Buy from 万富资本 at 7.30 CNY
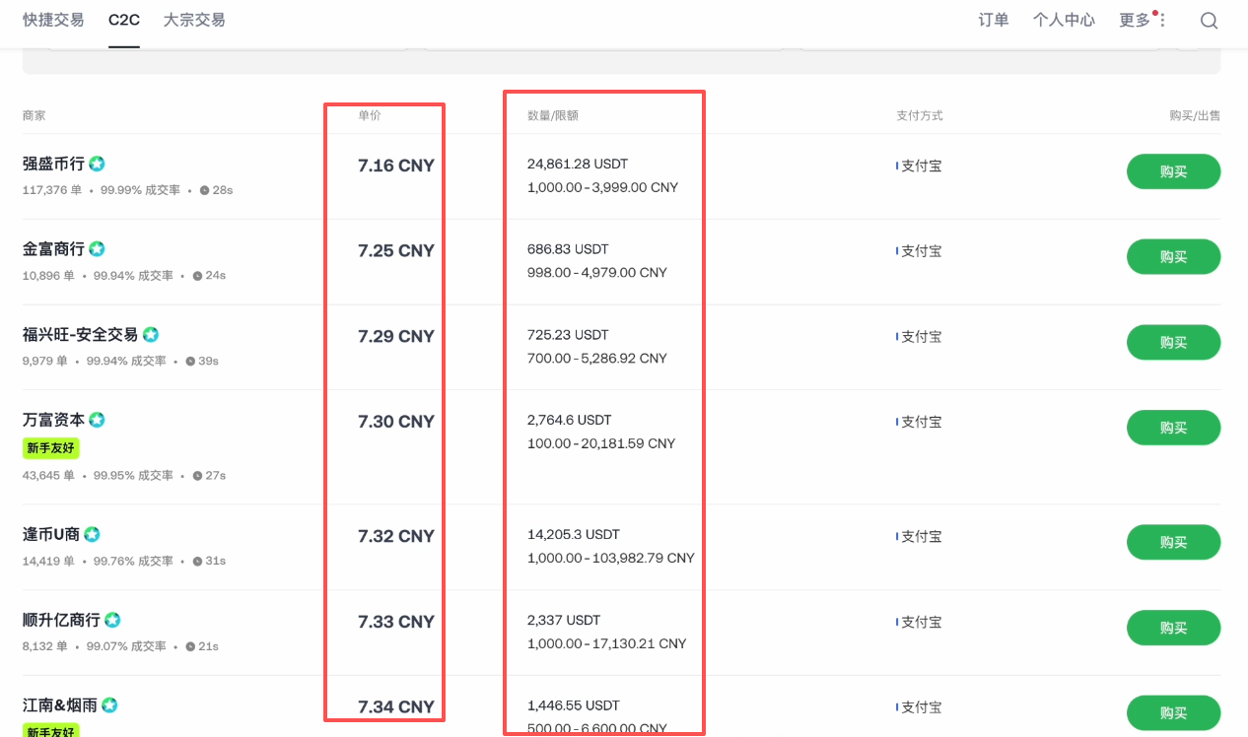1248x737 pixels. pyautogui.click(x=1173, y=428)
